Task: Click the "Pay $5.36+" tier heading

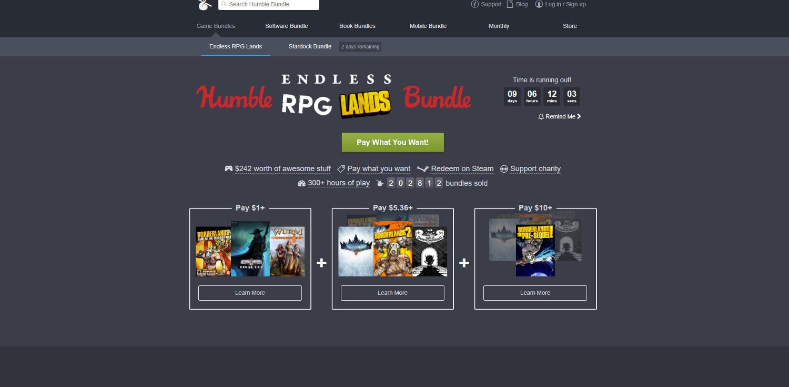Action: (x=393, y=208)
